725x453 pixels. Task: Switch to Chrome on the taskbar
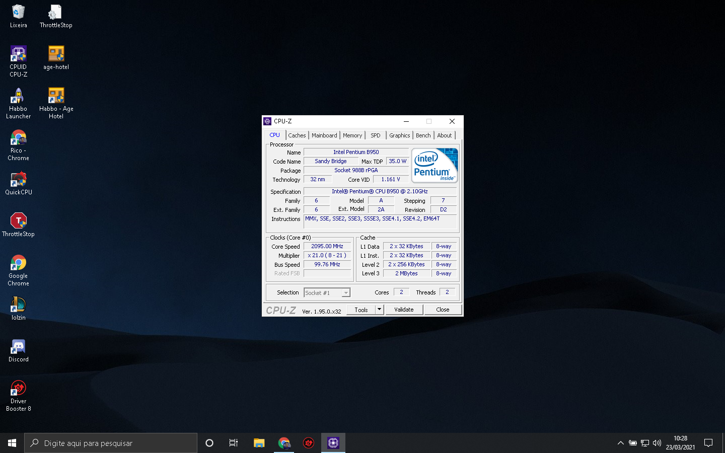284,443
